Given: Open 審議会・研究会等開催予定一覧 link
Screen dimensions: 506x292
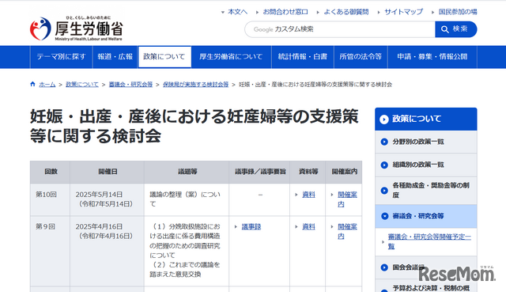Looking at the screenshot, I should (x=429, y=241).
